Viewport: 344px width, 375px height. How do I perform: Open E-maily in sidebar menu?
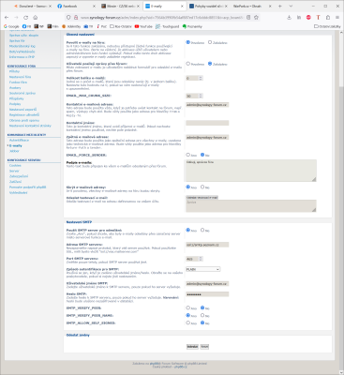point(16,145)
